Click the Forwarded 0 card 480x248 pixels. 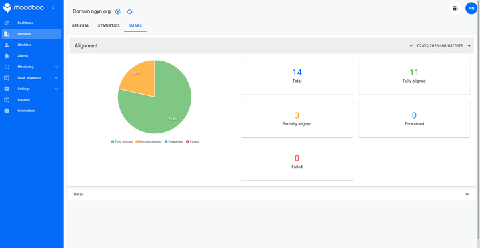[x=414, y=119]
